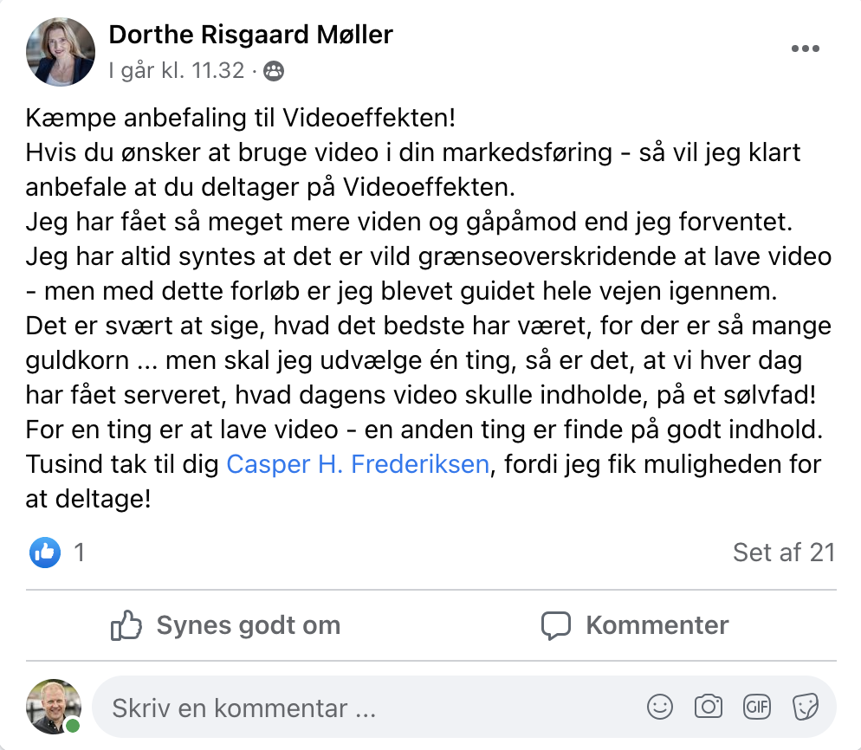The width and height of the screenshot is (861, 750).
Task: Open the Casper H. Frederiksen tagged link
Action: pos(359,464)
